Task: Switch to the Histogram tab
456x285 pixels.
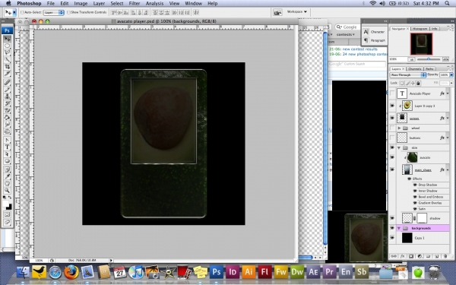Action: pos(420,29)
